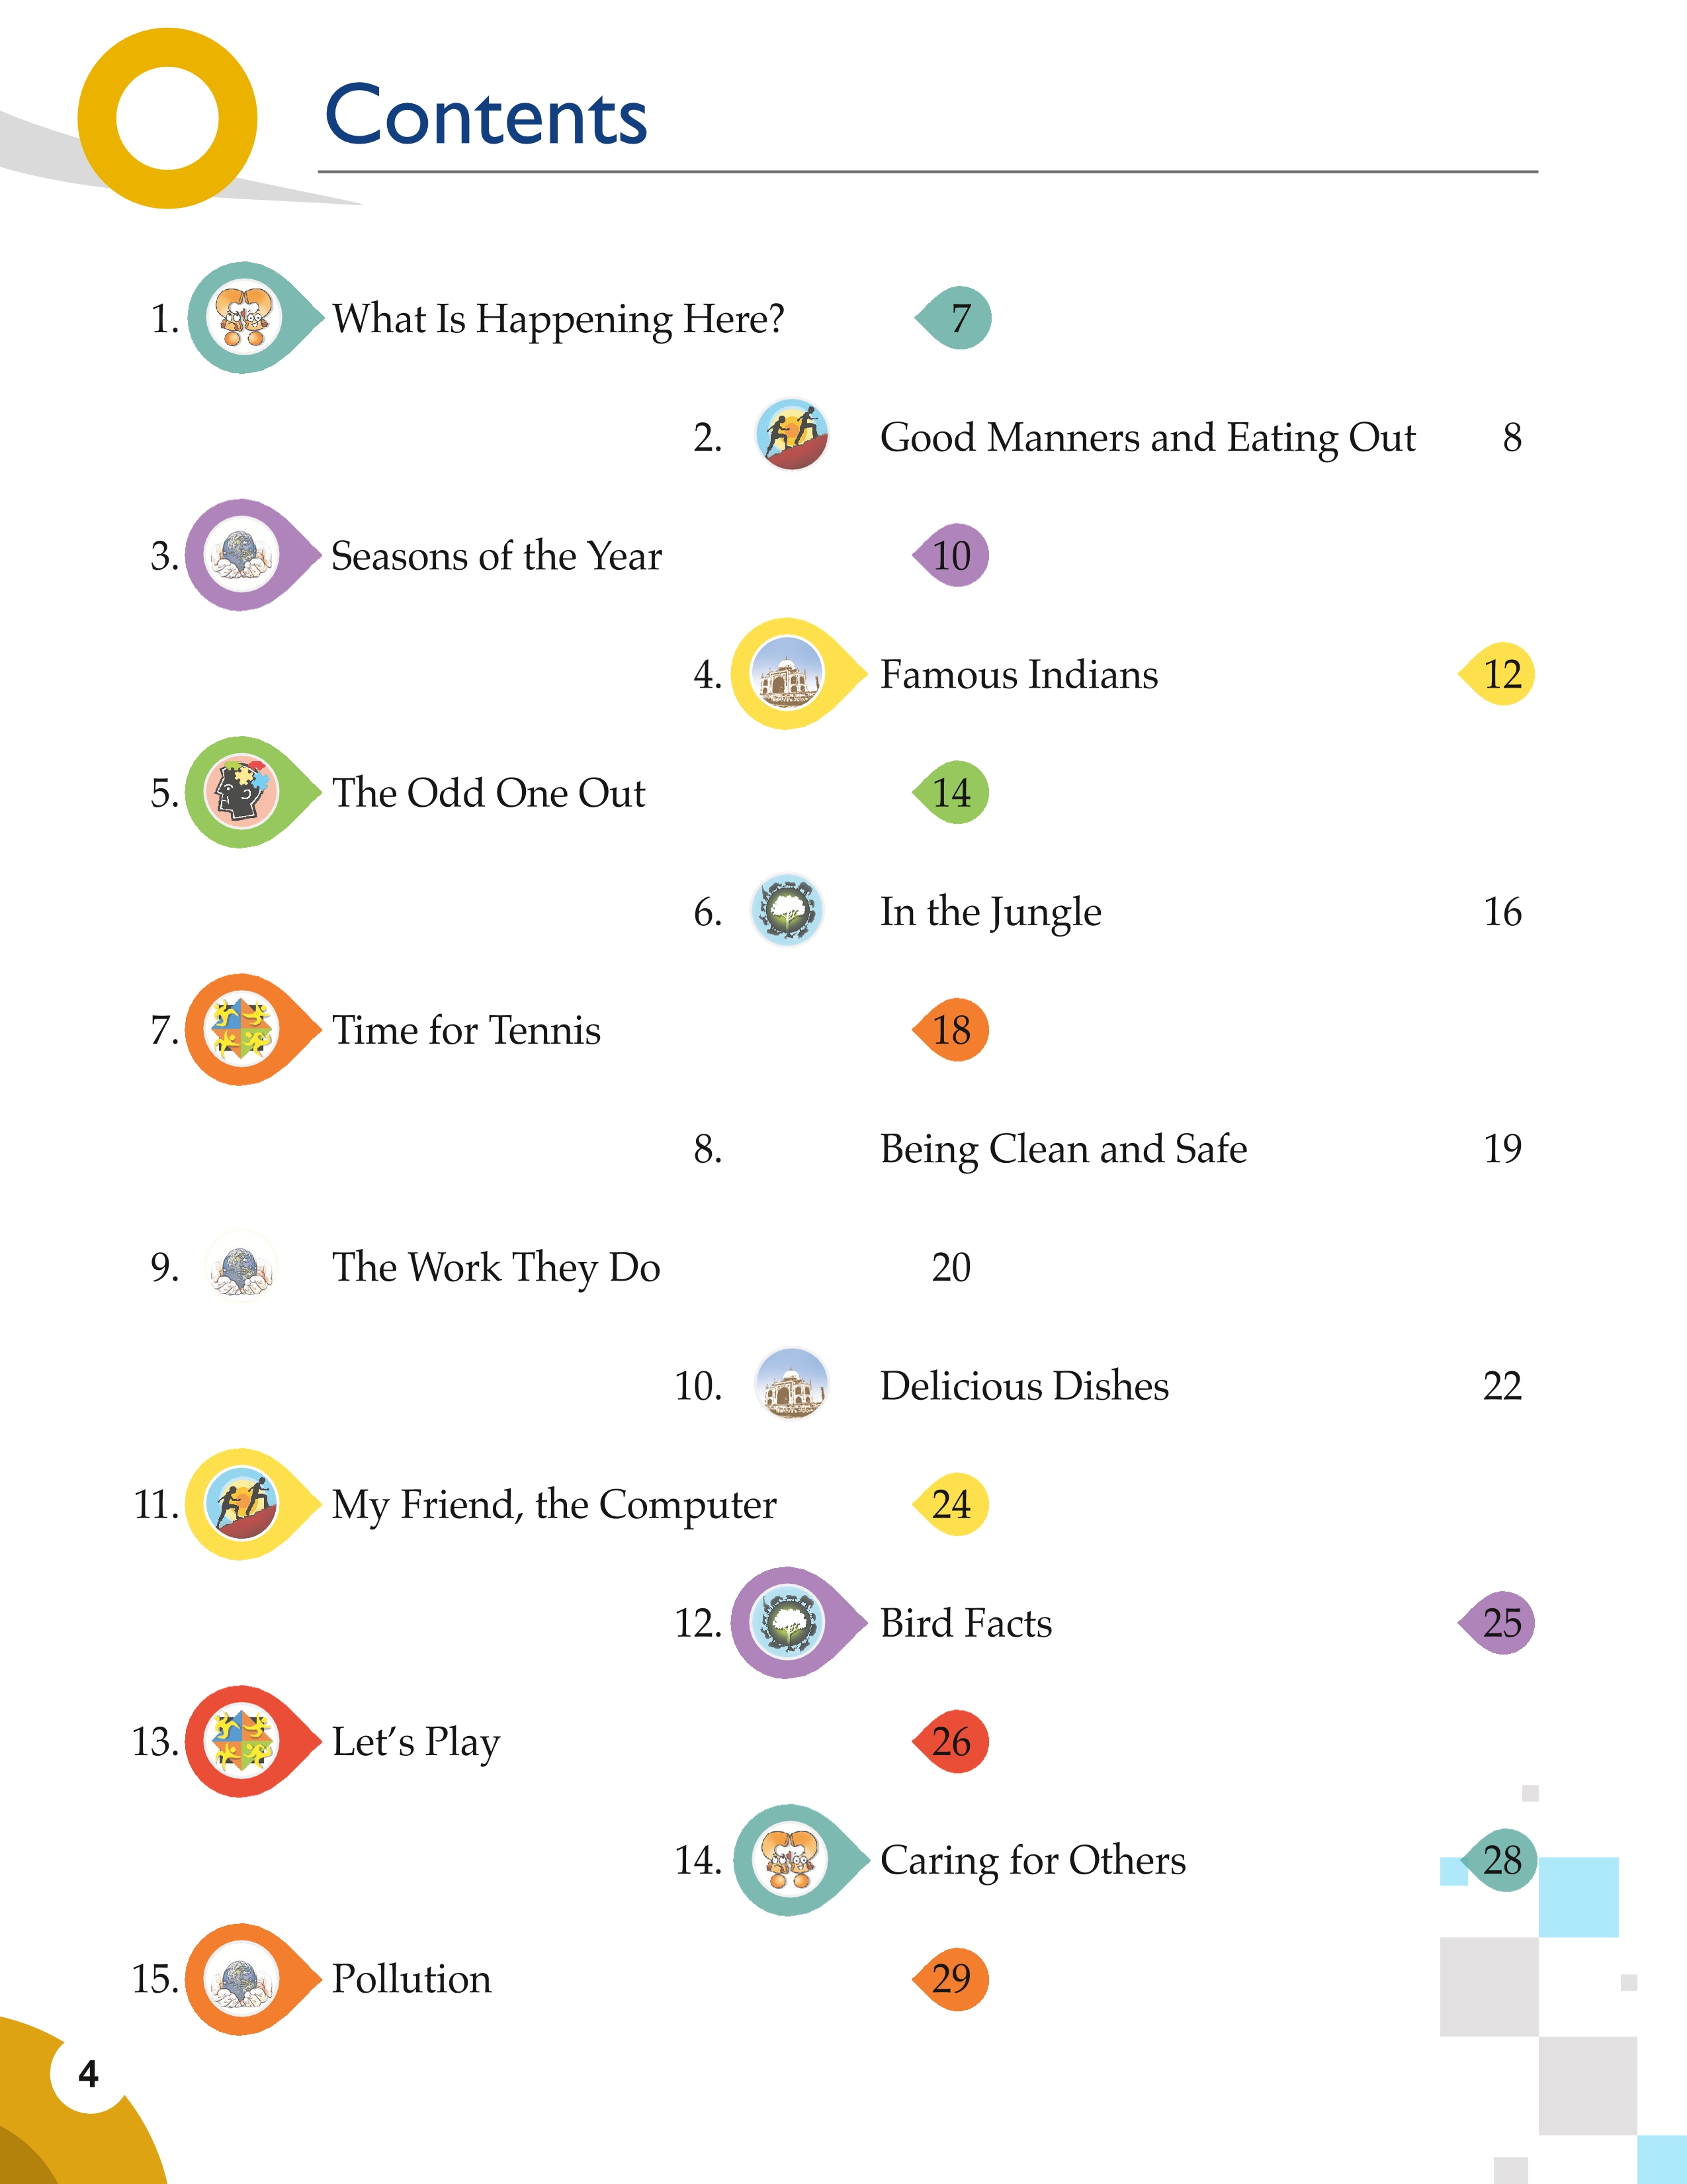Click the colorful runners icon beside Time for Tennis

241,1029
